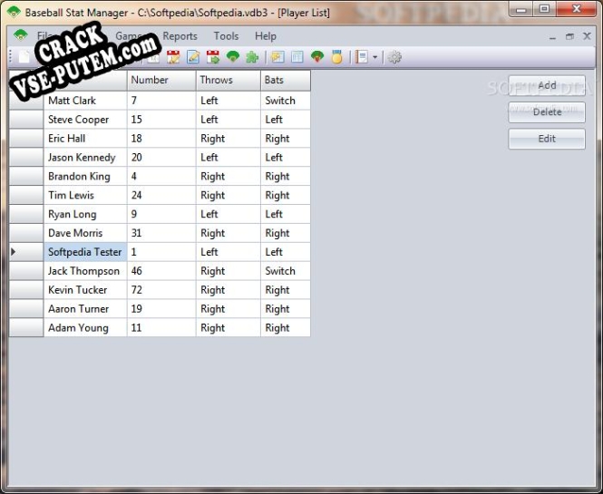Select player Steve Cooper

point(85,120)
